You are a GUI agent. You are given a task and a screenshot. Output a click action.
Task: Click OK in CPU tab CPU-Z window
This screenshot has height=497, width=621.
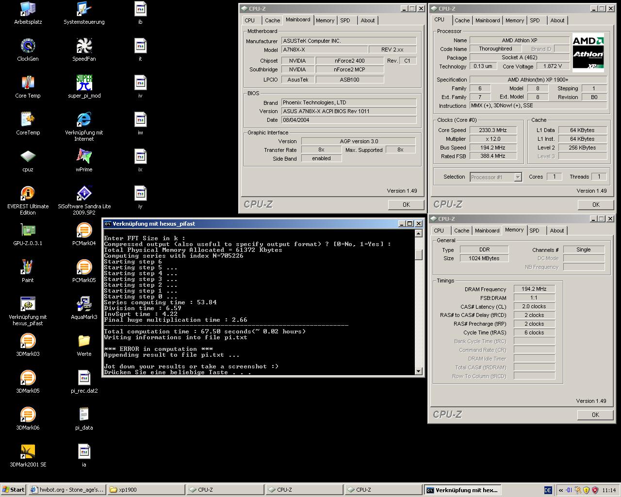(596, 205)
